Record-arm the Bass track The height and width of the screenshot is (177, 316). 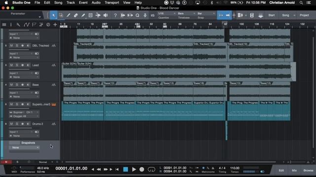pos(22,85)
